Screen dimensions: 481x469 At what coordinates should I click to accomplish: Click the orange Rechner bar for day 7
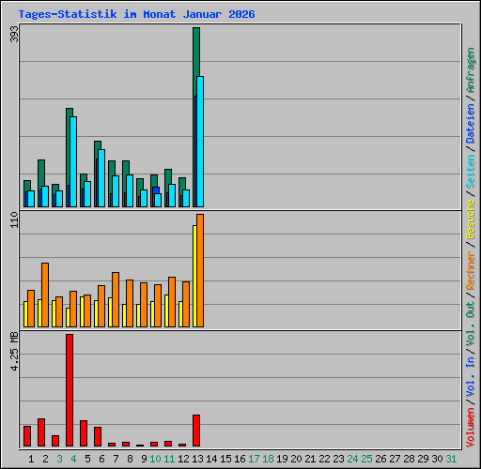[x=116, y=299]
